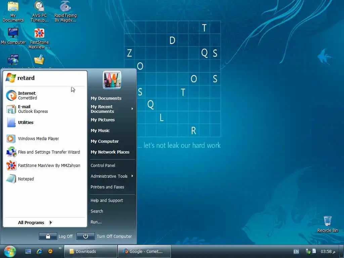Launch Windows Media Player from Start menu

[45, 139]
